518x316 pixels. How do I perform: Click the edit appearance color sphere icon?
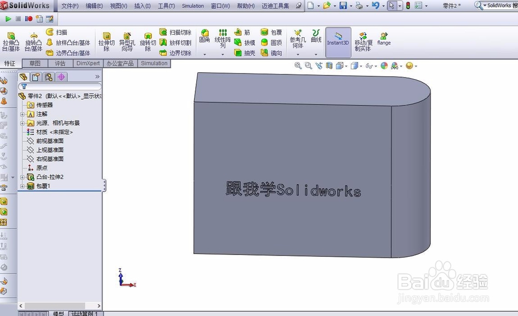384,66
